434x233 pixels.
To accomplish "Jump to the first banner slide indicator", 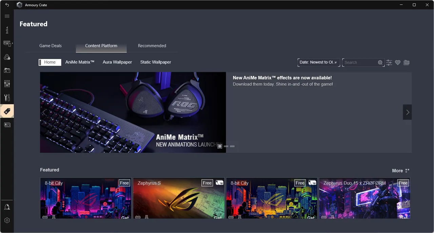I will (x=220, y=146).
